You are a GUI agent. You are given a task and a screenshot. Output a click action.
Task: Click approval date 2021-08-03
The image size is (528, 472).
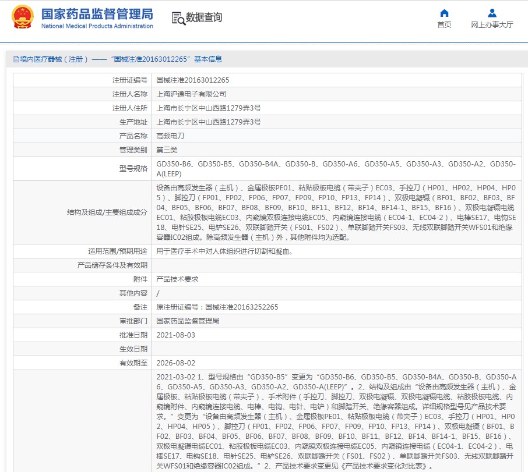[x=176, y=335]
